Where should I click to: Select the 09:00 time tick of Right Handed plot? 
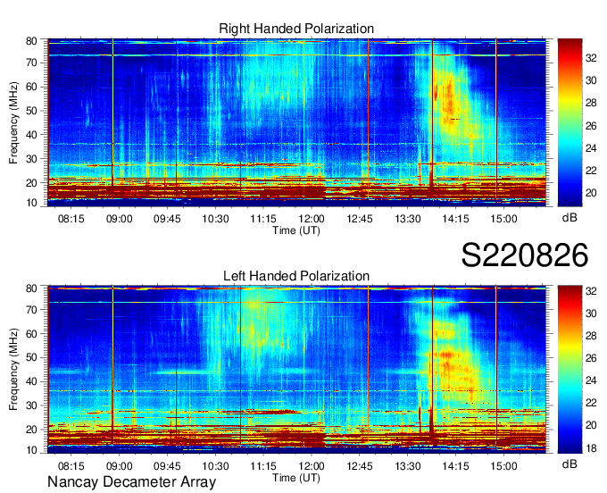pos(120,219)
